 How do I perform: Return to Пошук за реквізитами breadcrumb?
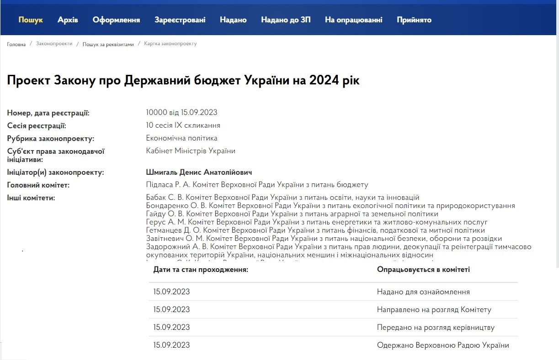(x=108, y=44)
